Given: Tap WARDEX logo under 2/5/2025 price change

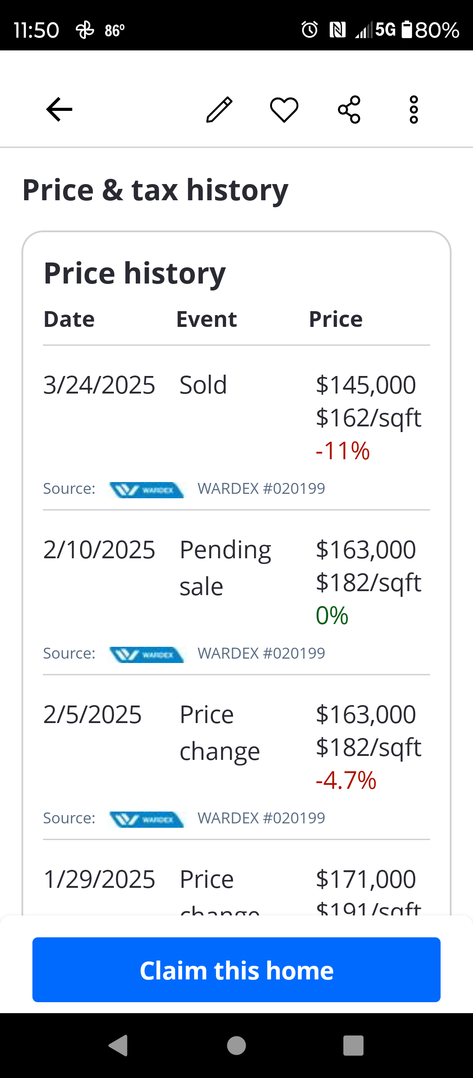Looking at the screenshot, I should tap(147, 819).
